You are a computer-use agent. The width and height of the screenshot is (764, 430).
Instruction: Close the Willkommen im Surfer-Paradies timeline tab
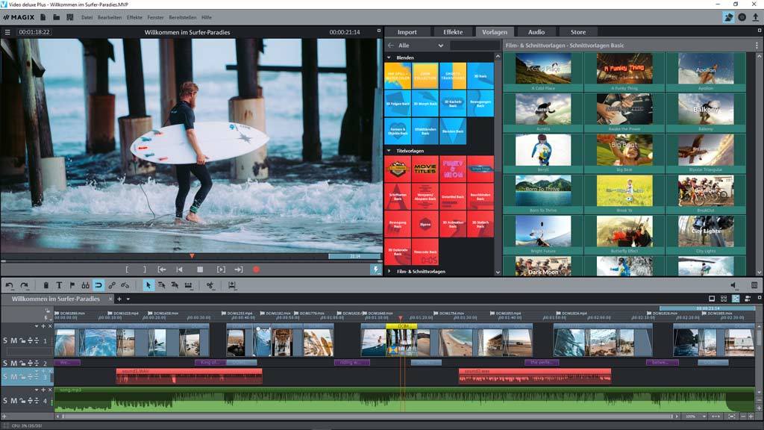110,299
